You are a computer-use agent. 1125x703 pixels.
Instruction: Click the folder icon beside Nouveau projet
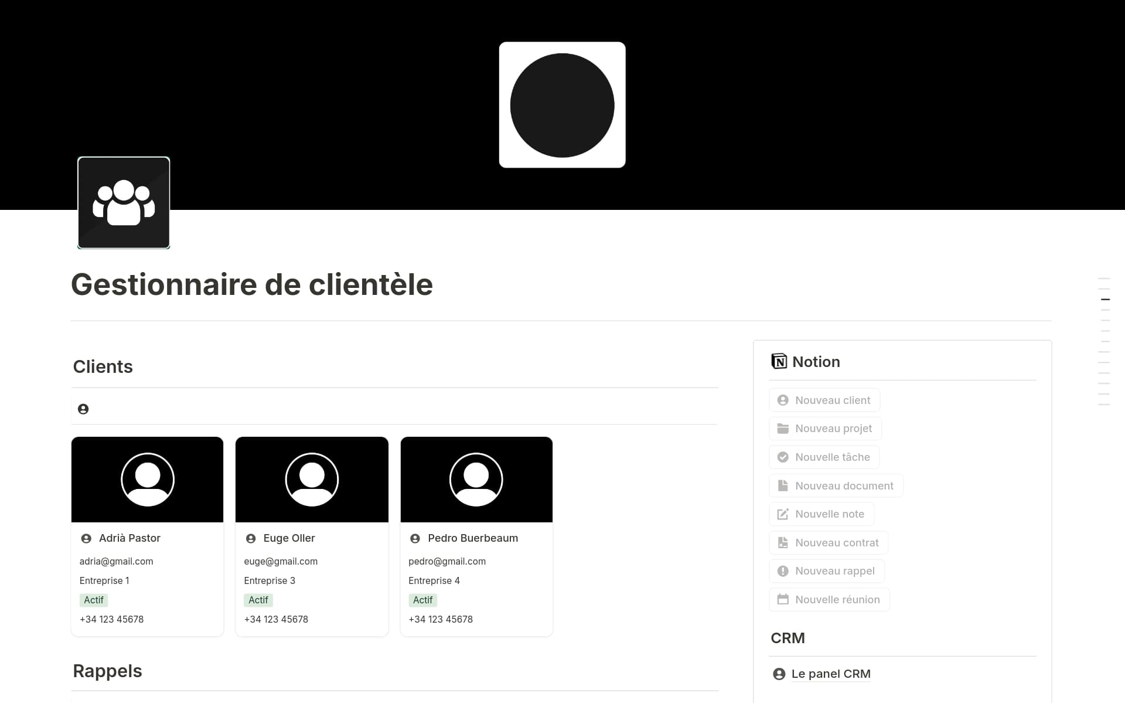[x=782, y=428]
